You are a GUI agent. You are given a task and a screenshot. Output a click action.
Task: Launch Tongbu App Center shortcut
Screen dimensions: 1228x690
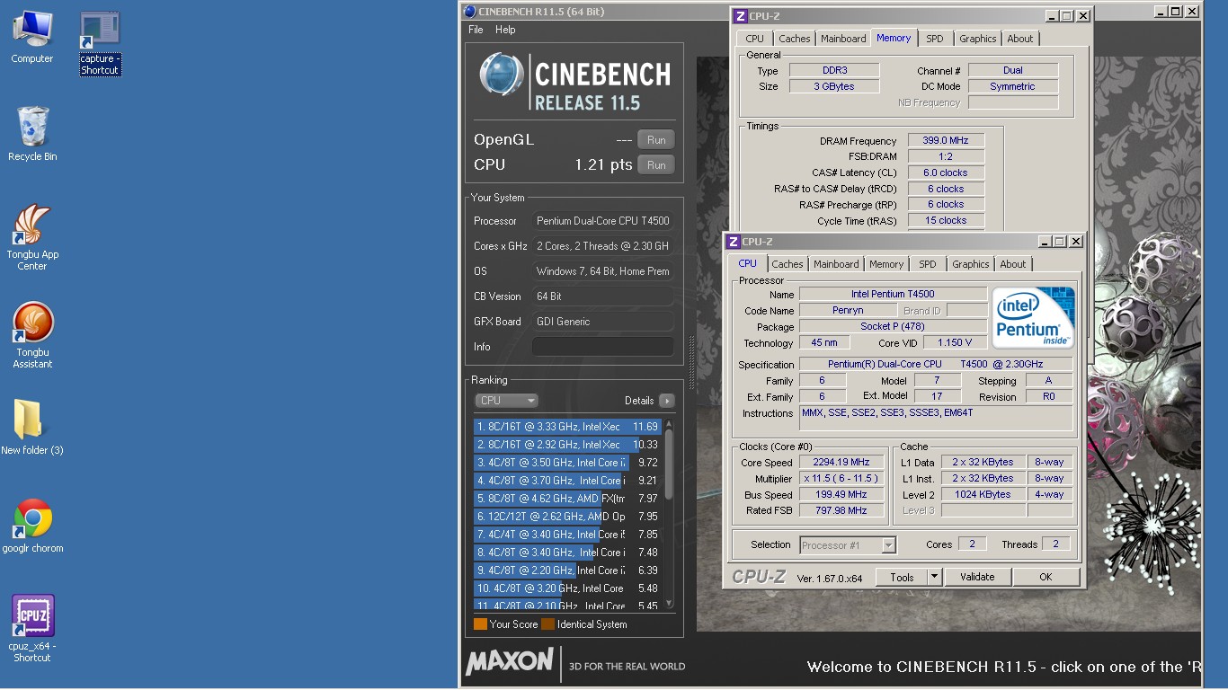click(x=32, y=237)
